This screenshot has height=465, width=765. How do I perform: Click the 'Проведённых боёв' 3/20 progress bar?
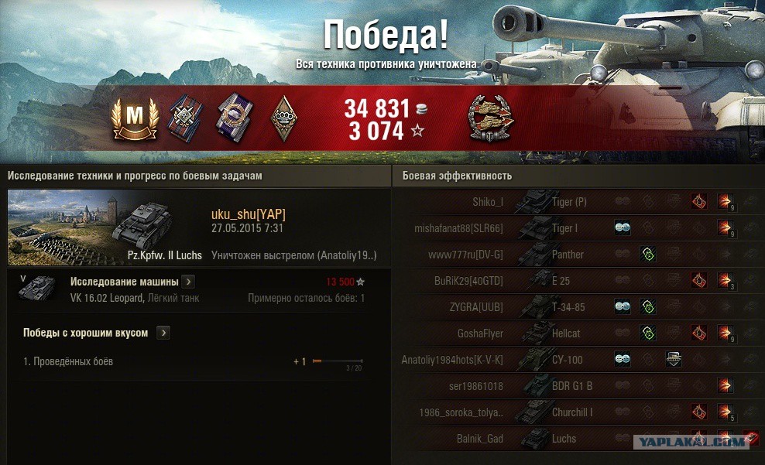pos(338,361)
